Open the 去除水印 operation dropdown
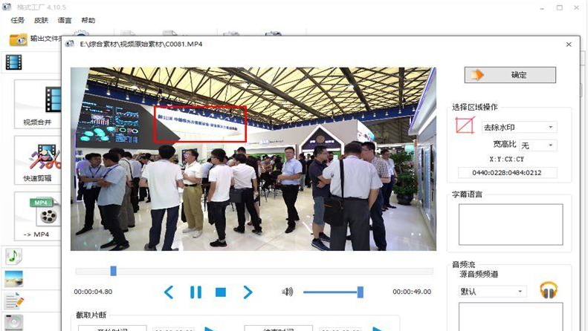The width and height of the screenshot is (588, 331). click(518, 128)
